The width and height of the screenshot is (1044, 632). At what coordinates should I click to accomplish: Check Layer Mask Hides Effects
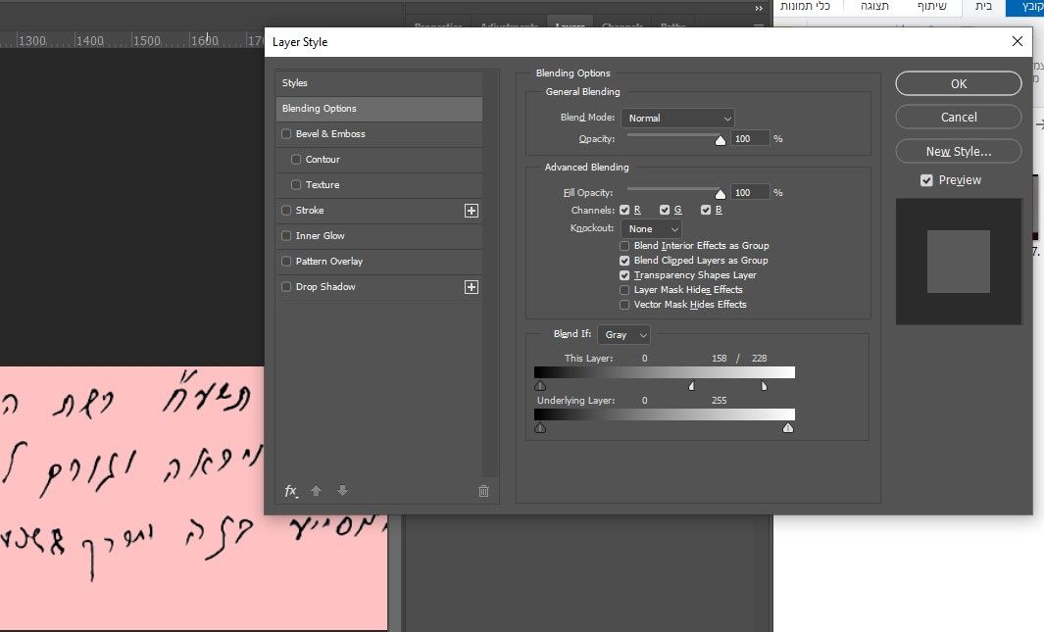624,289
